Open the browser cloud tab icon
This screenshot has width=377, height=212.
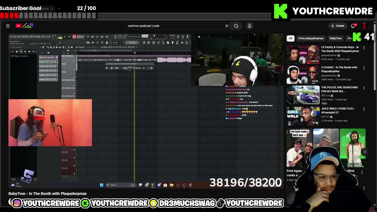click(29, 52)
